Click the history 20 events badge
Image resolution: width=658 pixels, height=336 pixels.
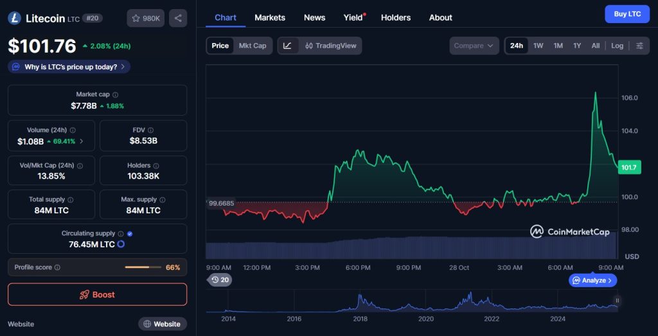tap(219, 279)
